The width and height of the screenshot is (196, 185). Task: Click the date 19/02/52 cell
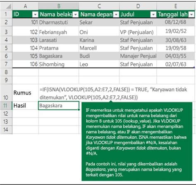[x=176, y=32]
